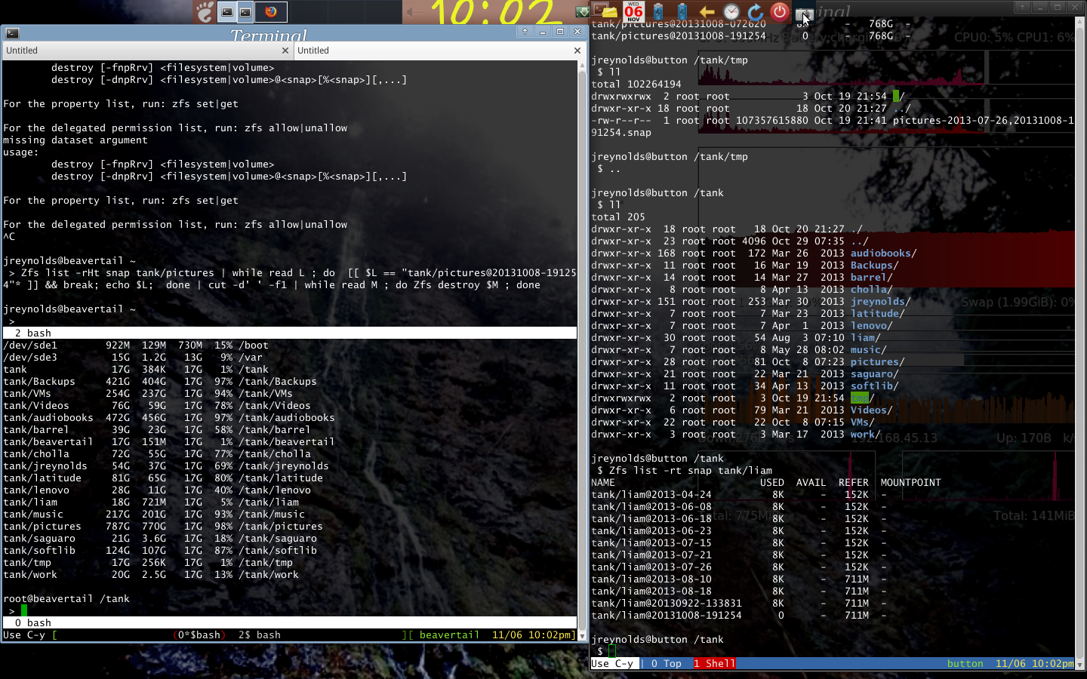Roll up the left Terminal window
This screenshot has width=1087, height=679.
point(525,32)
